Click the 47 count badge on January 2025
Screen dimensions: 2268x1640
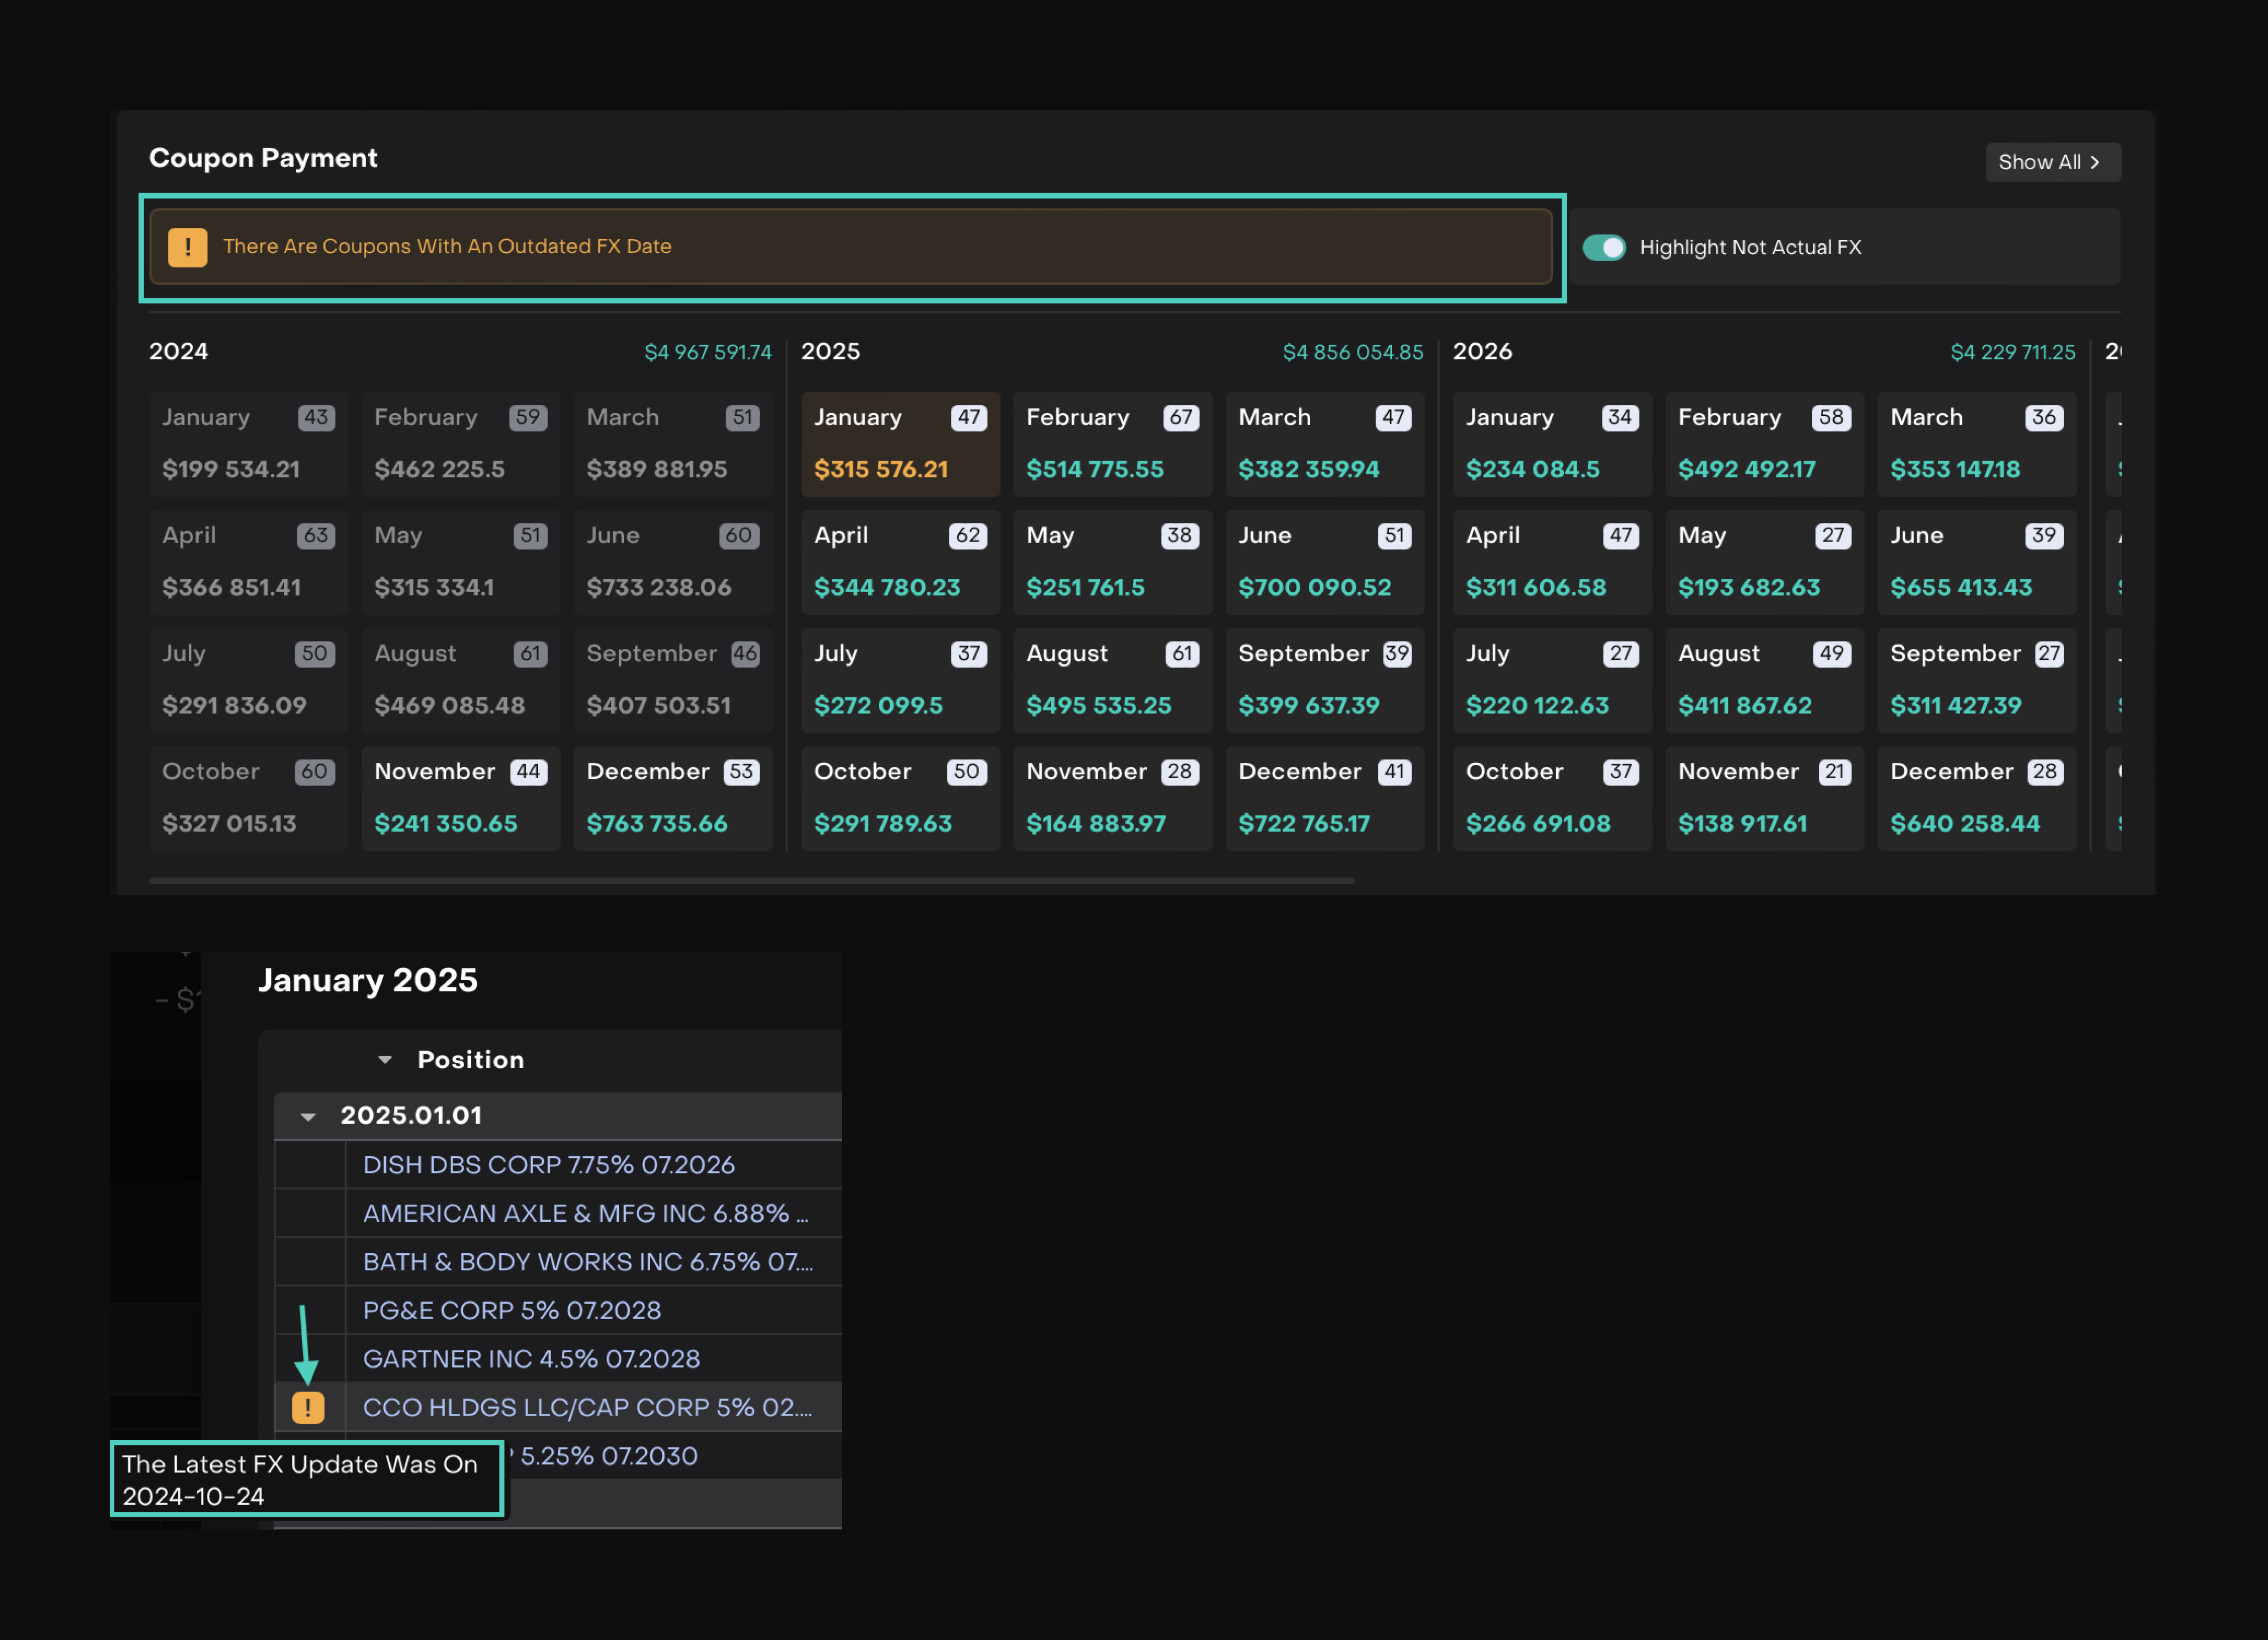[x=968, y=417]
